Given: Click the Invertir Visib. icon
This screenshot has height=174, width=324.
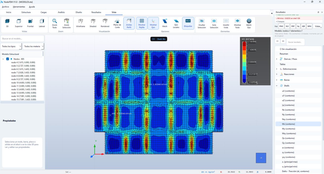Looking at the screenshot, I should (x=226, y=21).
